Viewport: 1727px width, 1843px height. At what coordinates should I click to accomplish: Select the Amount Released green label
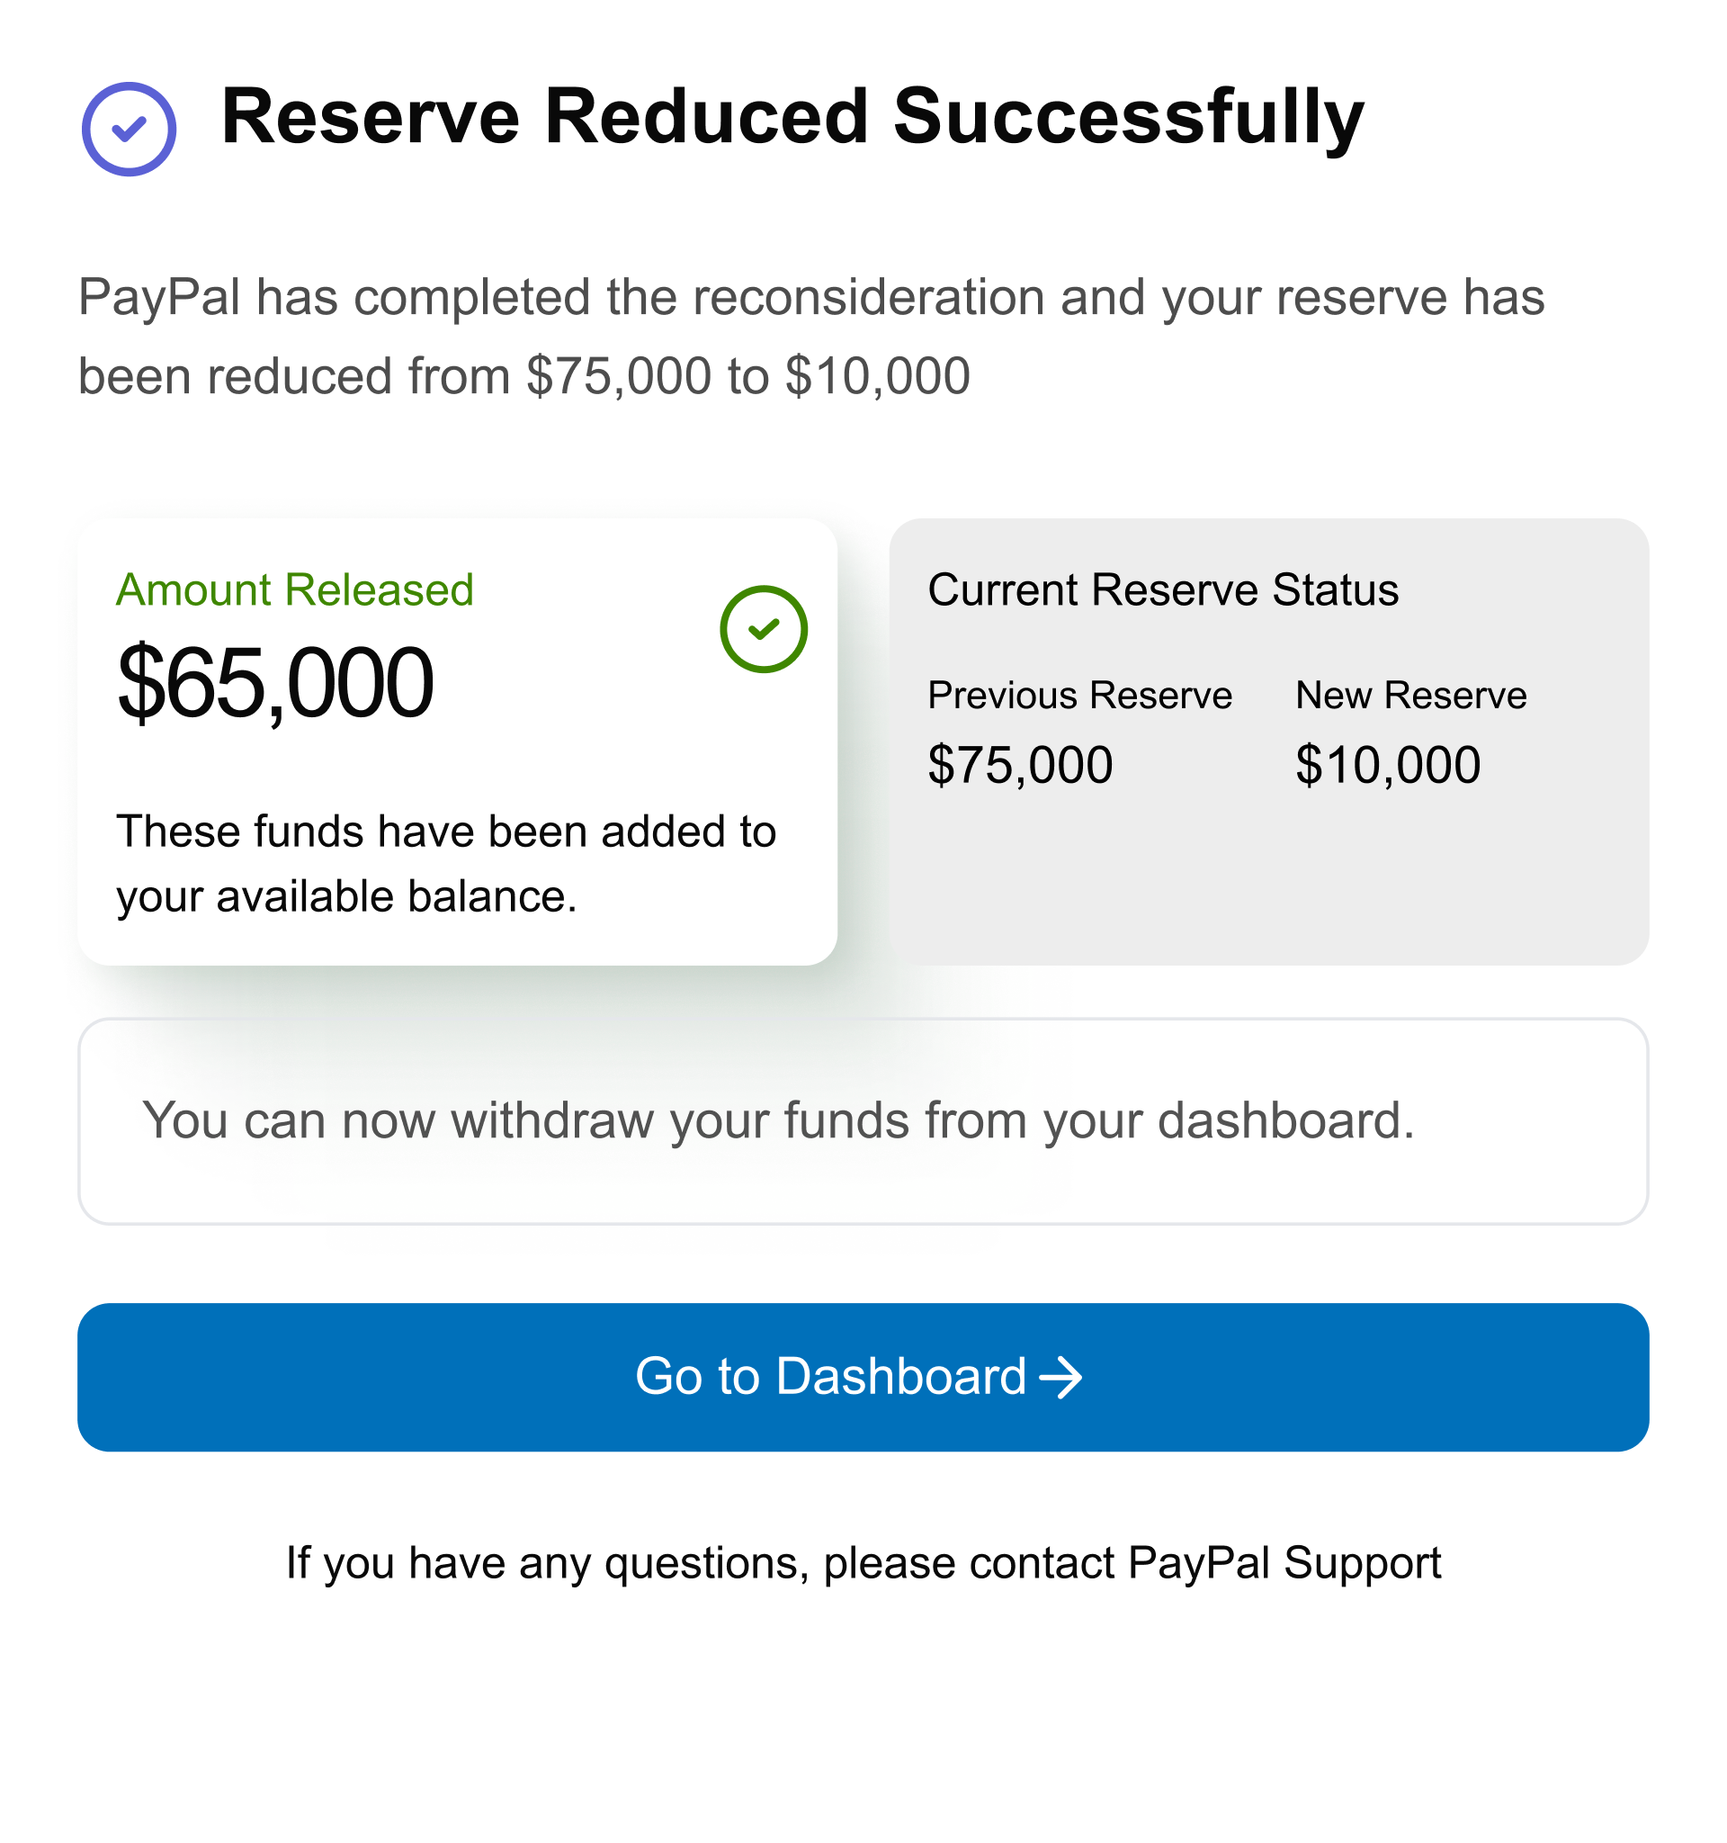point(295,589)
